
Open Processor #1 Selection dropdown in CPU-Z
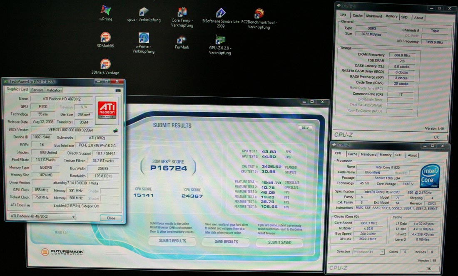(368, 251)
